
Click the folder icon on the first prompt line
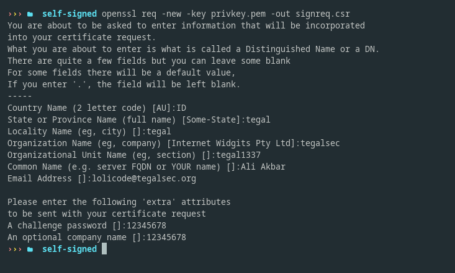tap(30, 14)
